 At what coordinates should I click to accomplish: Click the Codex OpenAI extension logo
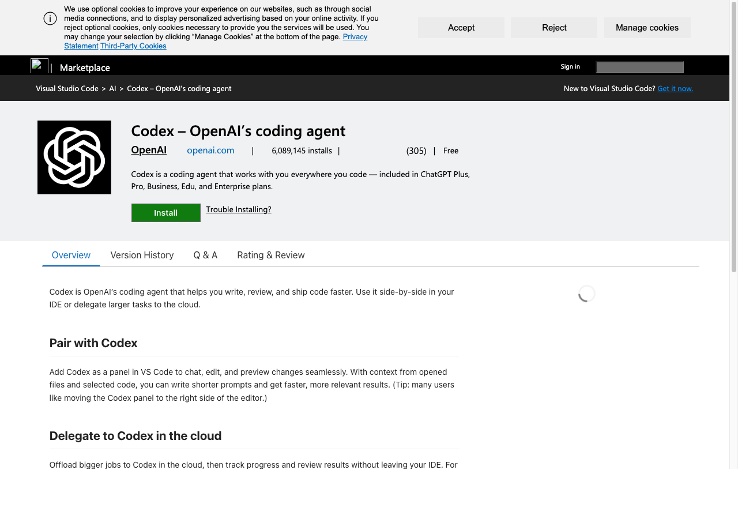[74, 157]
